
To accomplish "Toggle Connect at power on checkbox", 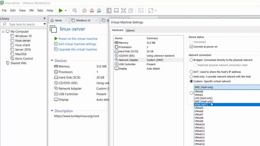I will (191, 47).
